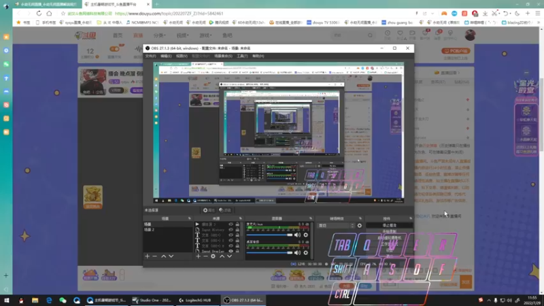Go to Douyu 首页 home link
This screenshot has width=544, height=306.
click(x=118, y=35)
